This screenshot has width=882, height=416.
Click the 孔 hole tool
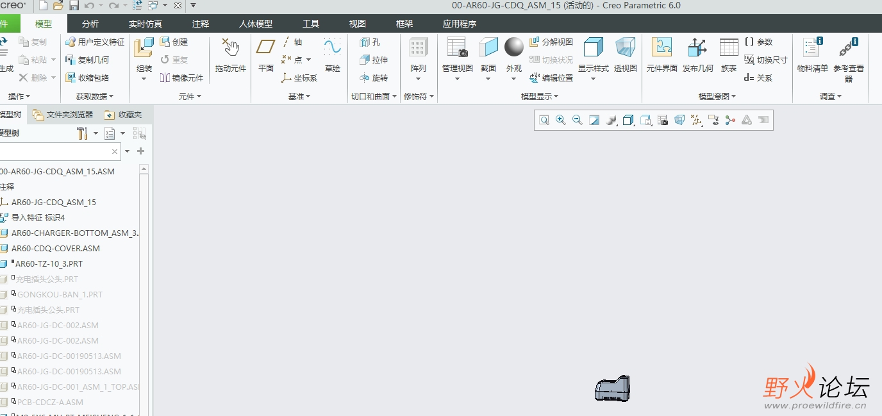pos(370,42)
